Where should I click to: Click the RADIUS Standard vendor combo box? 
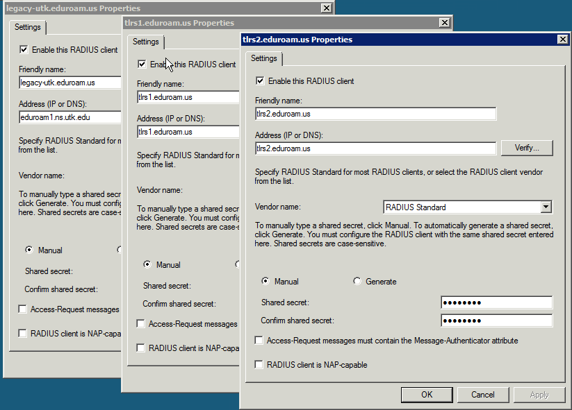(x=468, y=207)
